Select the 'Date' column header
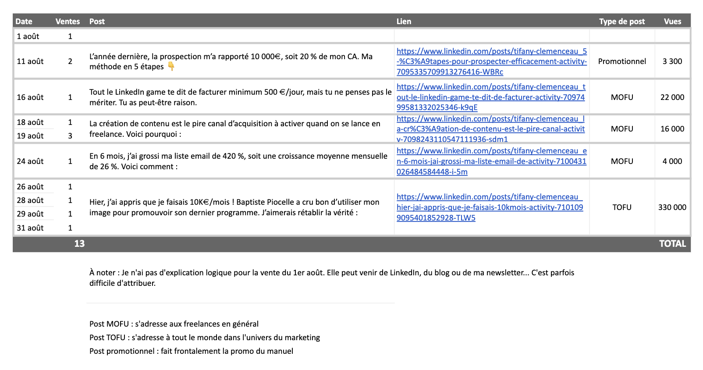 pos(24,21)
